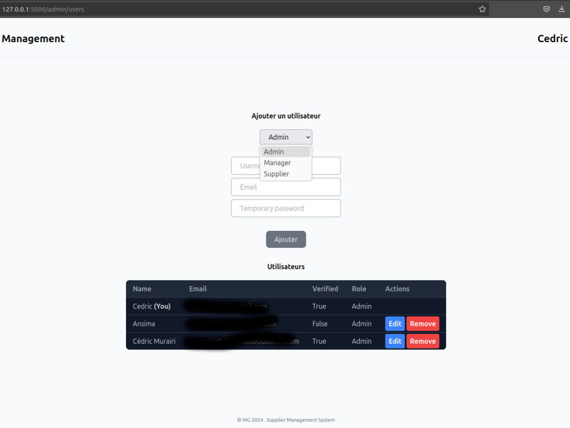Image resolution: width=570 pixels, height=428 pixels.
Task: Click the browser address bar URL
Action: [x=43, y=9]
